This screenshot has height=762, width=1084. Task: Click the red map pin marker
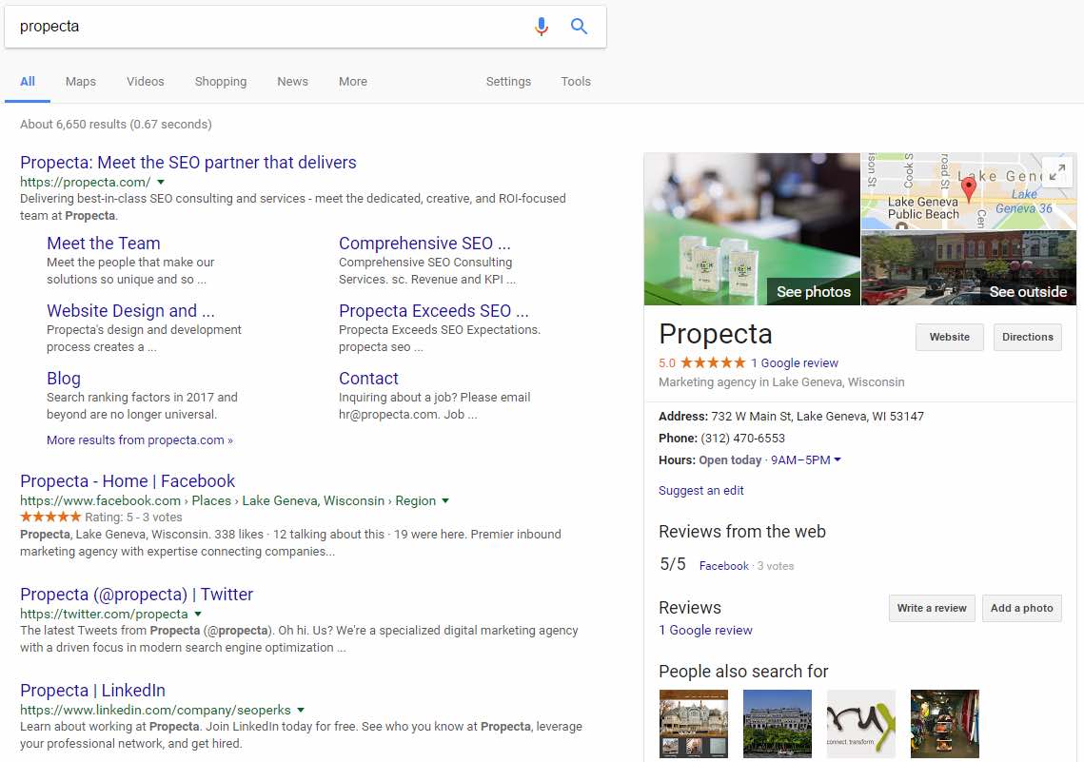(969, 188)
